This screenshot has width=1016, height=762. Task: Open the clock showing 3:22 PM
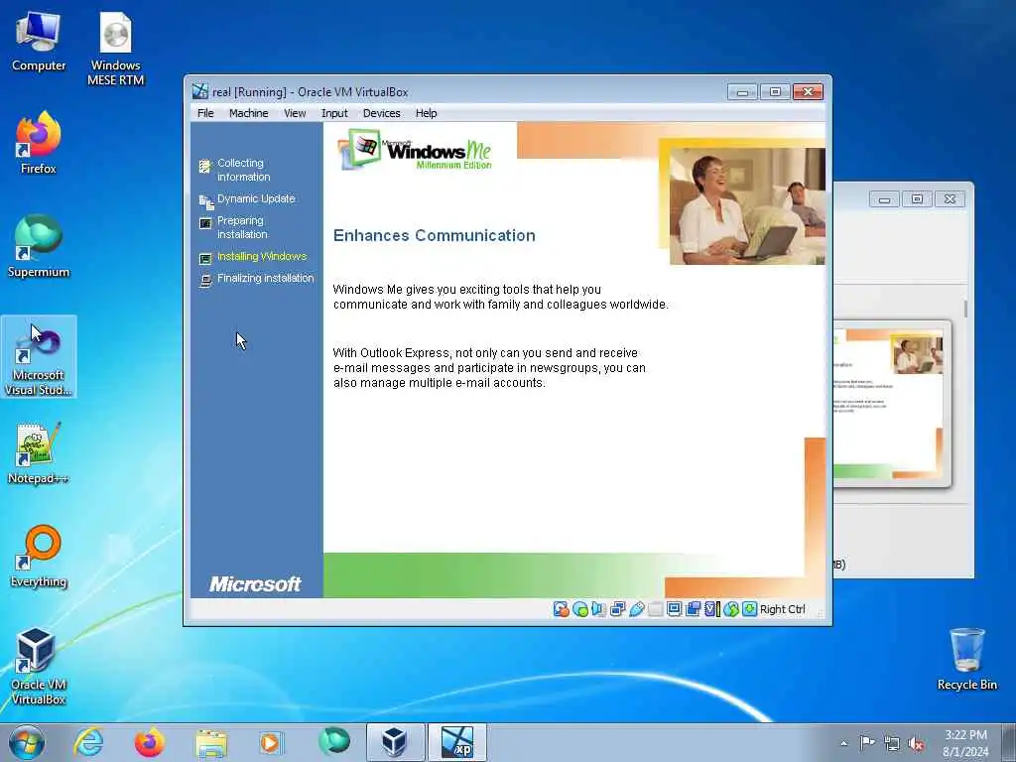pos(965,742)
